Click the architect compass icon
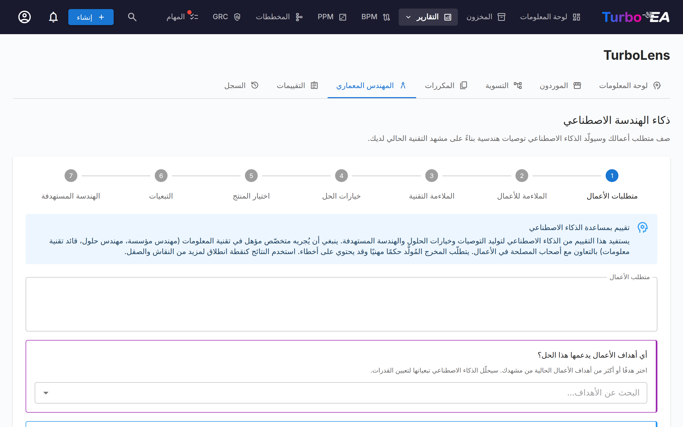This screenshot has width=683, height=427. click(x=403, y=85)
